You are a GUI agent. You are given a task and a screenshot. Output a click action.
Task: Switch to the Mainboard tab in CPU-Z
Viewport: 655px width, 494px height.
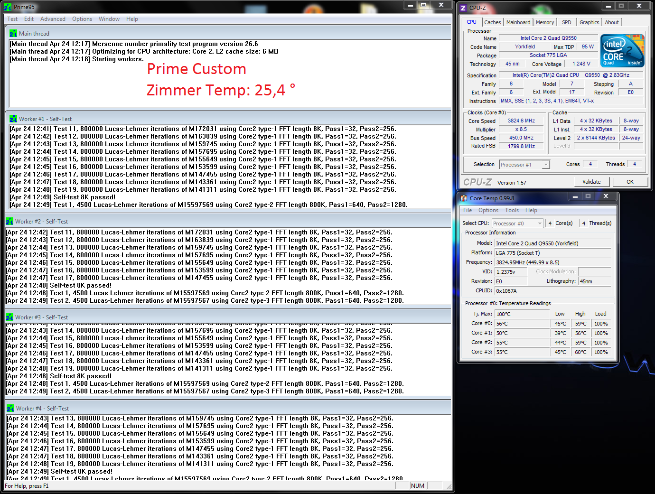point(518,22)
